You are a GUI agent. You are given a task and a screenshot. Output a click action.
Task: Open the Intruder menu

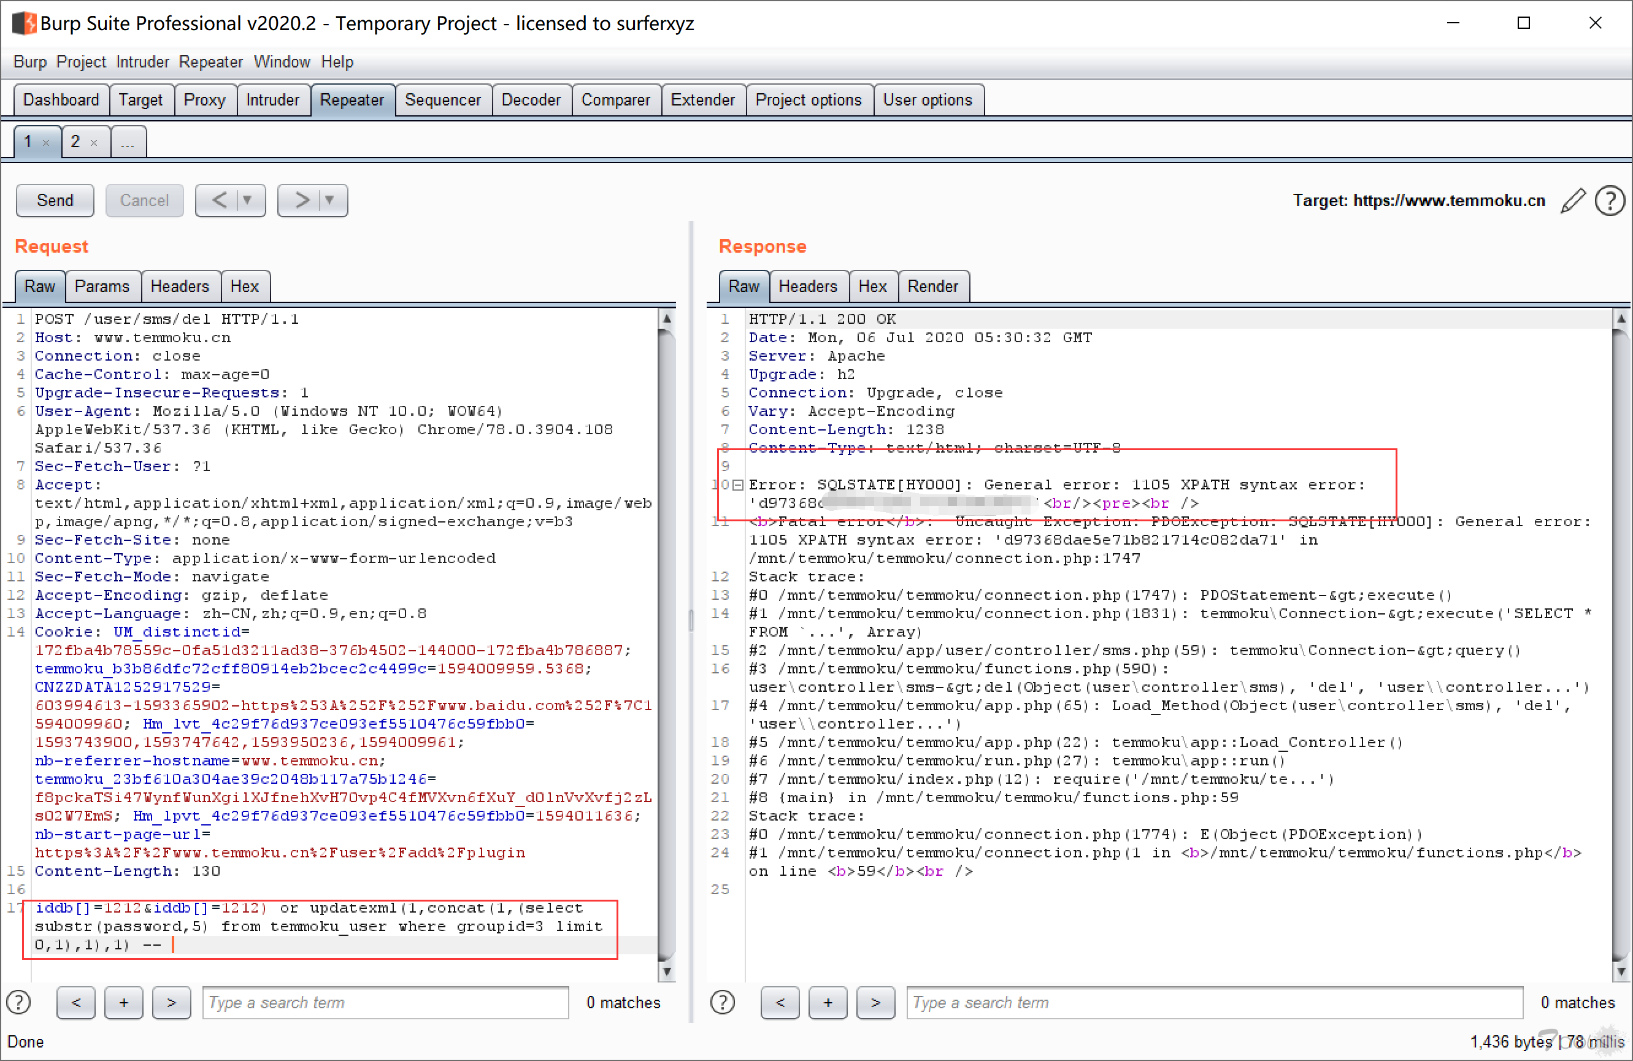tap(143, 62)
